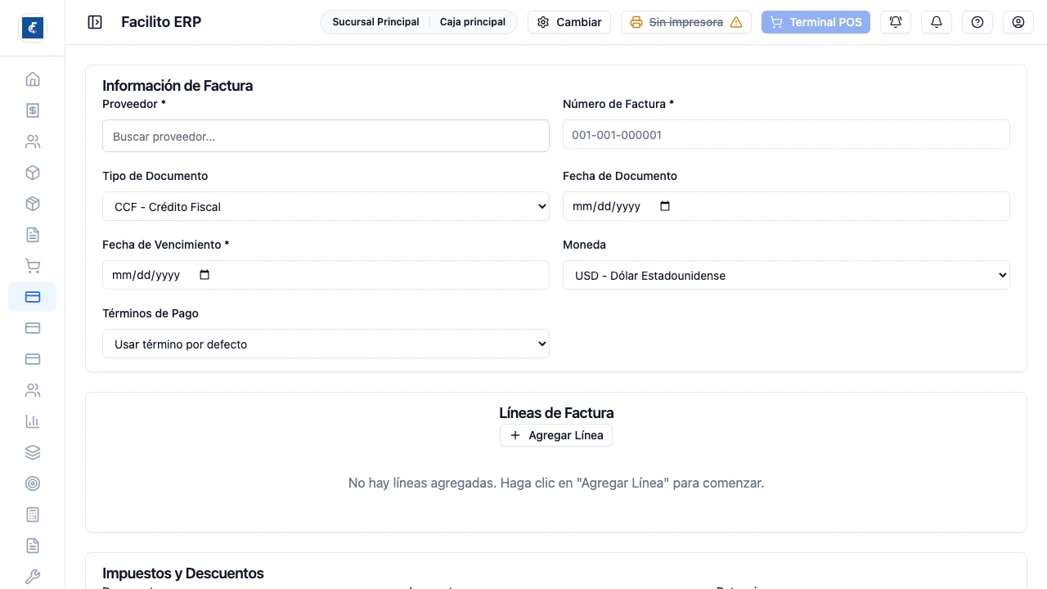The image size is (1047, 589).
Task: Open the dollar-sign sales icon in sidebar
Action: point(33,110)
